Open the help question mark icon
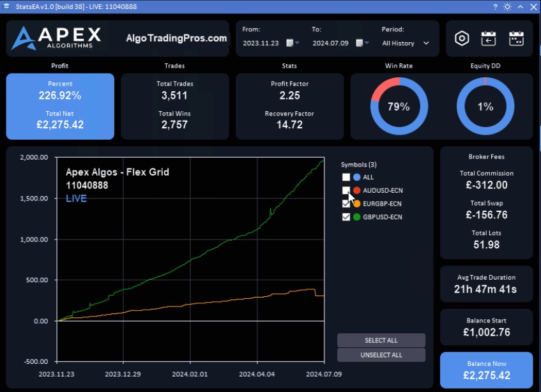 click(495, 7)
